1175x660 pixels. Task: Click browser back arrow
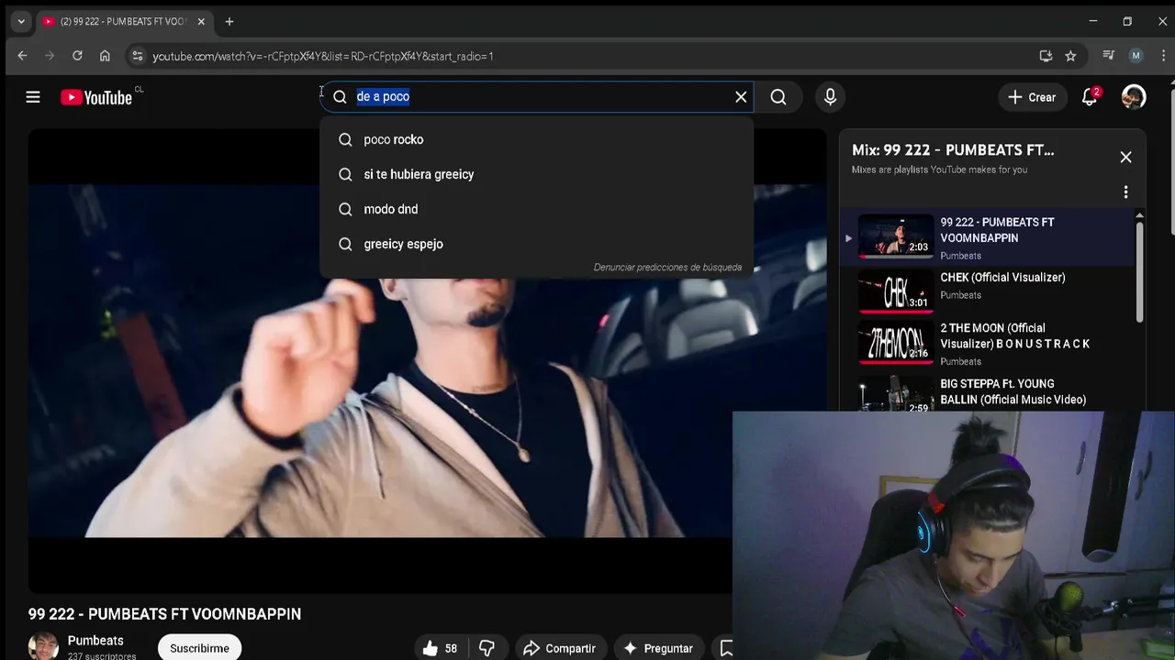pyautogui.click(x=22, y=56)
